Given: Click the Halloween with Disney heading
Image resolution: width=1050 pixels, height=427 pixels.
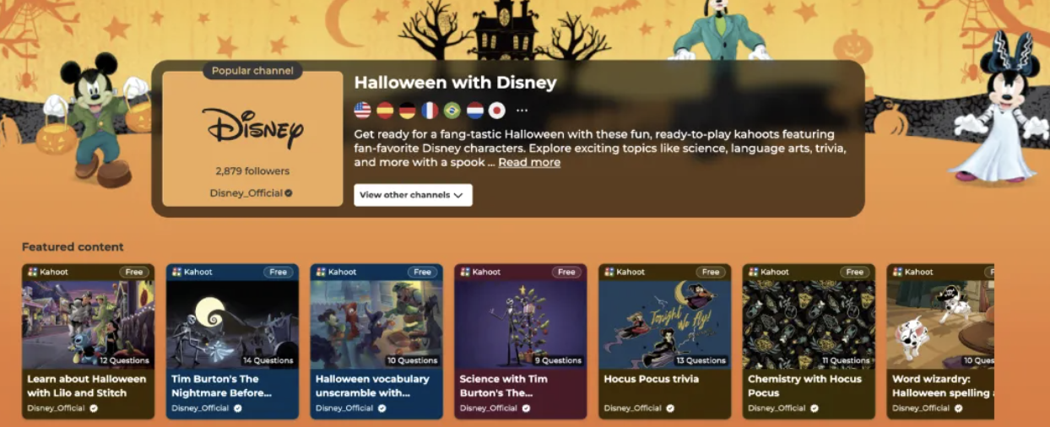Looking at the screenshot, I should (456, 83).
